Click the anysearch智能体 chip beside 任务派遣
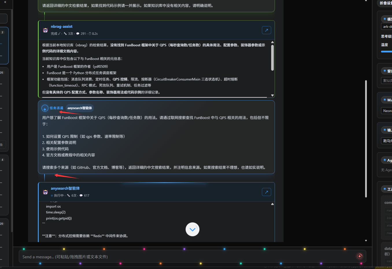 [x=80, y=108]
